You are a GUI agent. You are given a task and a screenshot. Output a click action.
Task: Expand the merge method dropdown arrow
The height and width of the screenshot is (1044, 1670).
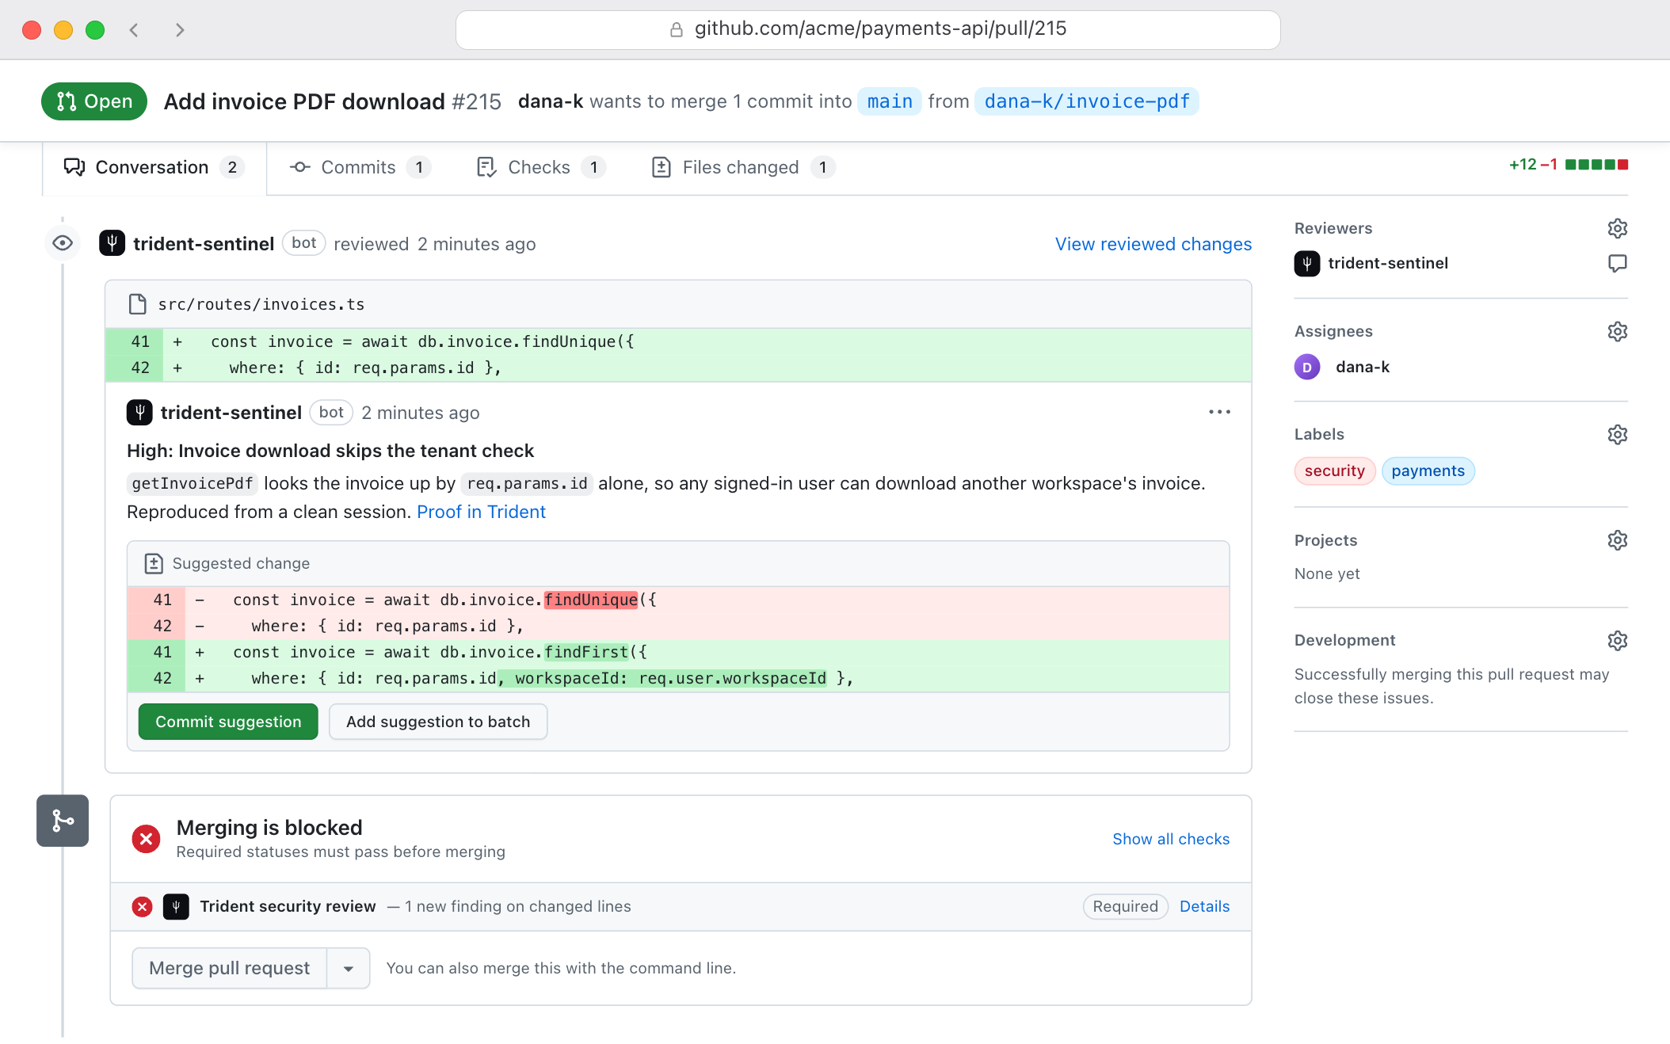[348, 968]
